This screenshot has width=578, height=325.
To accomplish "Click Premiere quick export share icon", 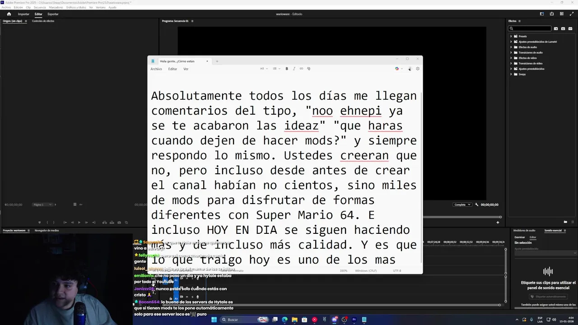I will tap(552, 14).
